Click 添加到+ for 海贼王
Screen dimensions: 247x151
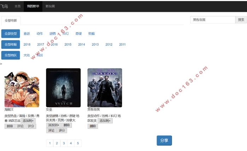coord(28,121)
